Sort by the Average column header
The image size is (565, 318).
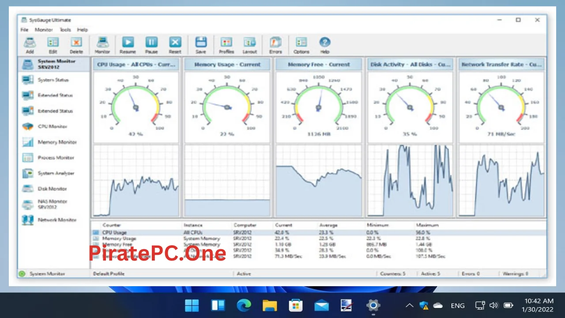point(328,225)
